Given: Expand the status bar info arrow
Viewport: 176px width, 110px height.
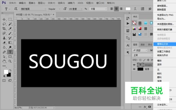Looking at the screenshot, I should click(54, 108).
